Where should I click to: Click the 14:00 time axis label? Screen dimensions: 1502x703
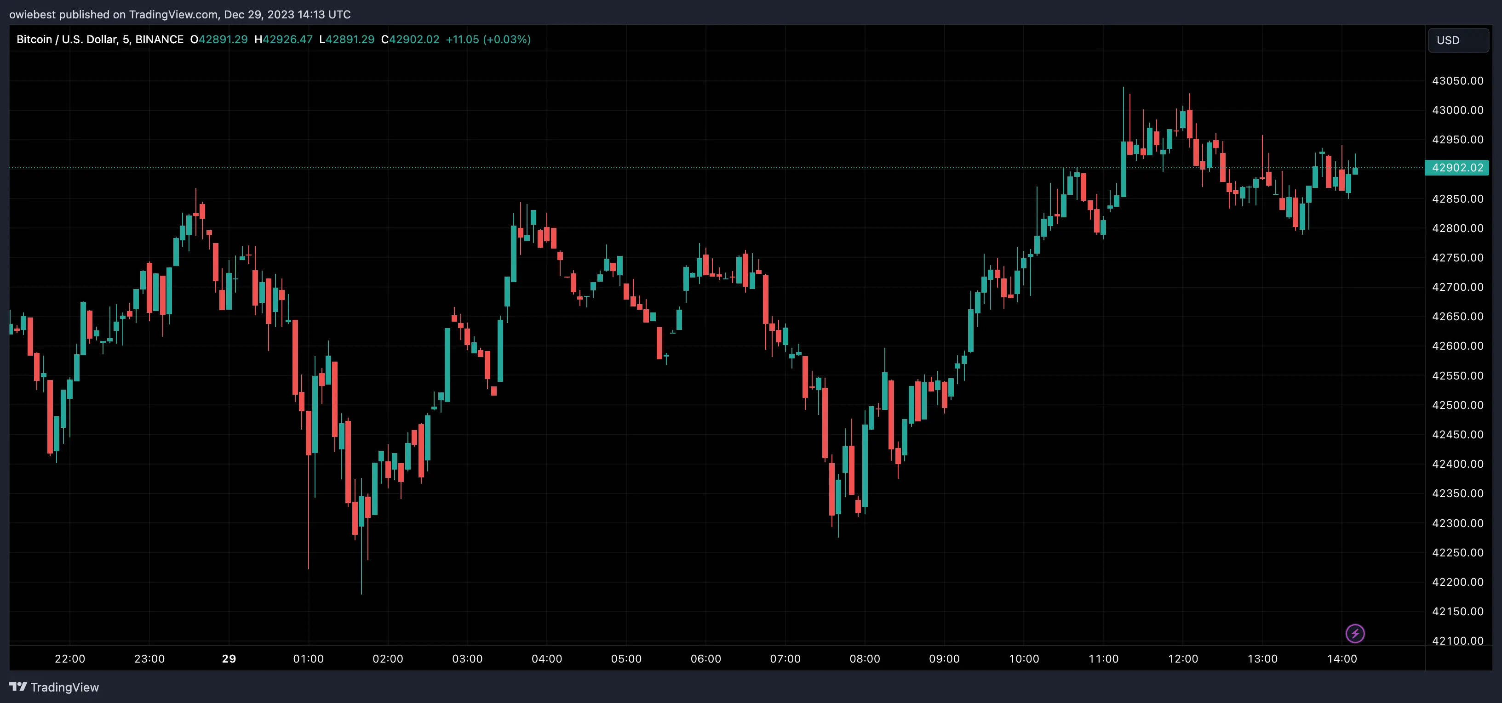point(1342,659)
